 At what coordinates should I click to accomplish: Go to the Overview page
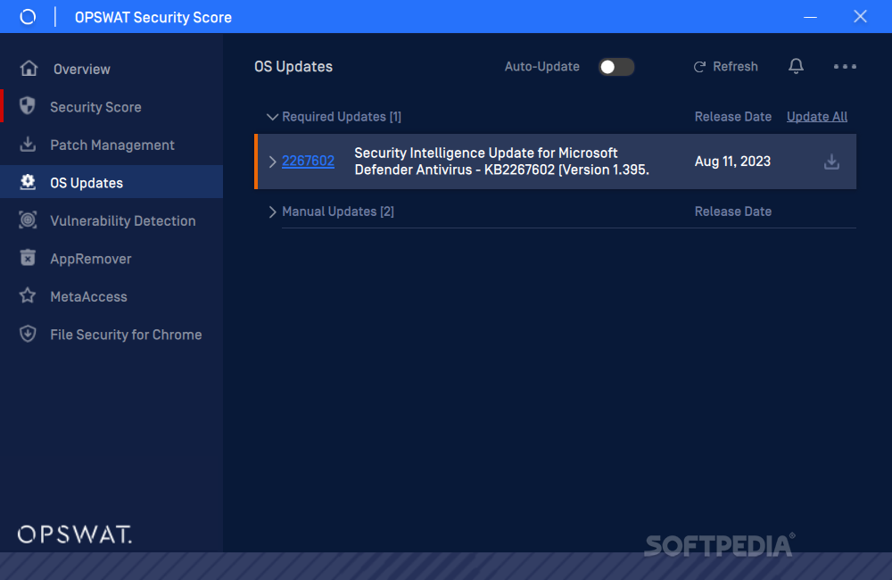(81, 69)
